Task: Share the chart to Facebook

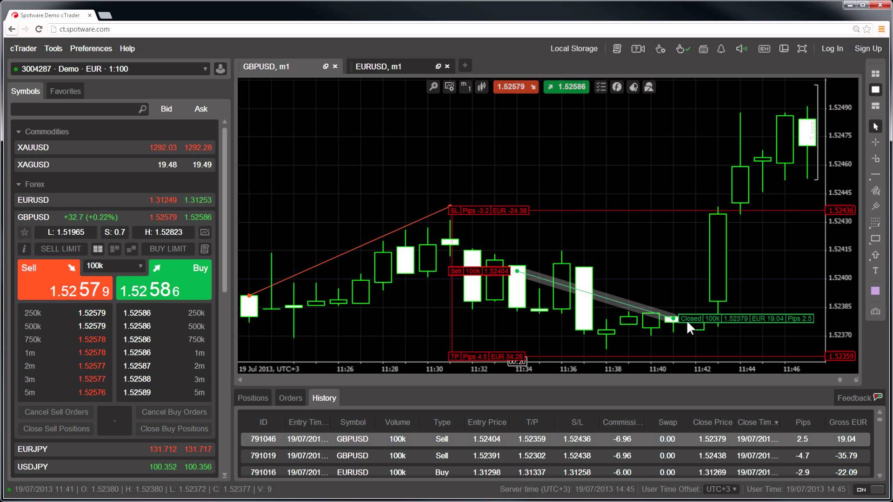Action: coord(617,87)
